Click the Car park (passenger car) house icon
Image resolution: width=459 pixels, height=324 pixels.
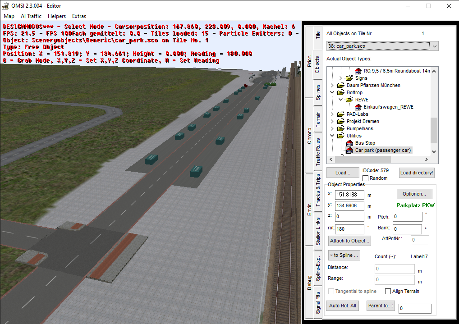349,151
